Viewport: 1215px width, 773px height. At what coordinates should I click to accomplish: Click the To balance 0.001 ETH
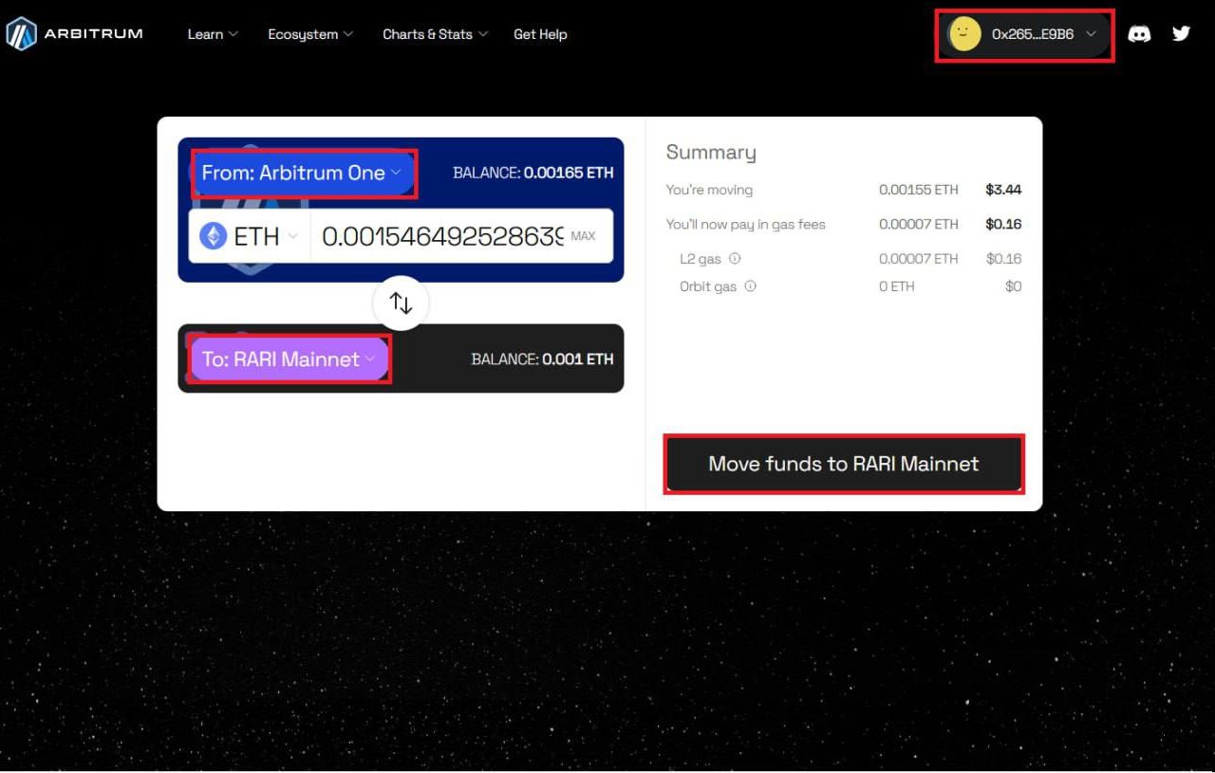(542, 359)
